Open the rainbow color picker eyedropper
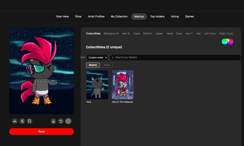The image size is (244, 146). pyautogui.click(x=227, y=42)
